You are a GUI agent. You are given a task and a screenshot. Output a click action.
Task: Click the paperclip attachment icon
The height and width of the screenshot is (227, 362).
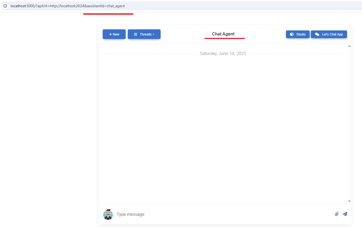point(337,214)
